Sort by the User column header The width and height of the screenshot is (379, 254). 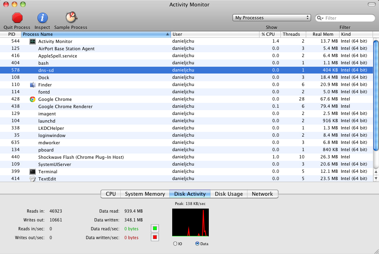coord(215,34)
